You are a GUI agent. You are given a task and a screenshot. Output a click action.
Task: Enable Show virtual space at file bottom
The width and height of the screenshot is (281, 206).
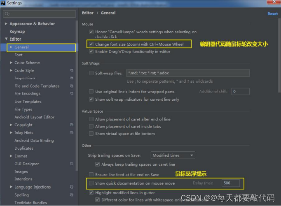point(91,134)
